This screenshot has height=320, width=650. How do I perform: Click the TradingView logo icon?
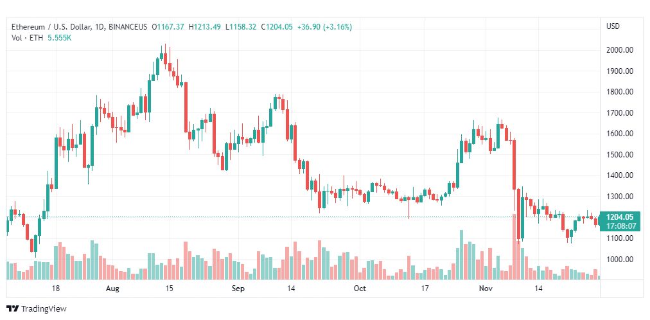pos(12,309)
